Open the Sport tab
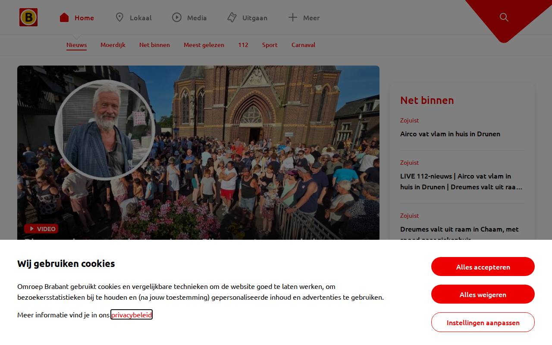Image resolution: width=552 pixels, height=345 pixels. pyautogui.click(x=270, y=45)
